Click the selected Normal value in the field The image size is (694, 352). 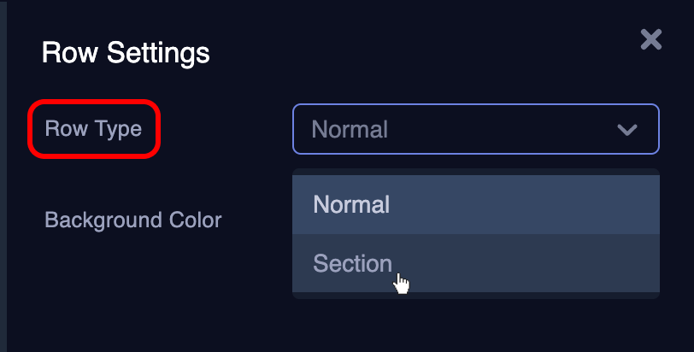[350, 130]
